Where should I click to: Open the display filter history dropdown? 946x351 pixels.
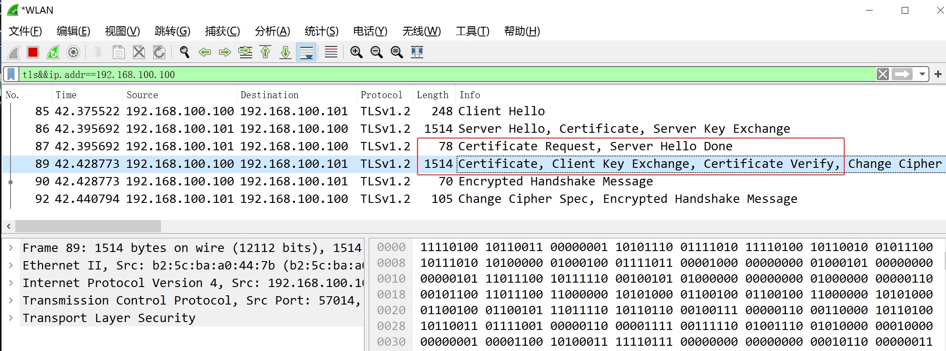[x=922, y=74]
